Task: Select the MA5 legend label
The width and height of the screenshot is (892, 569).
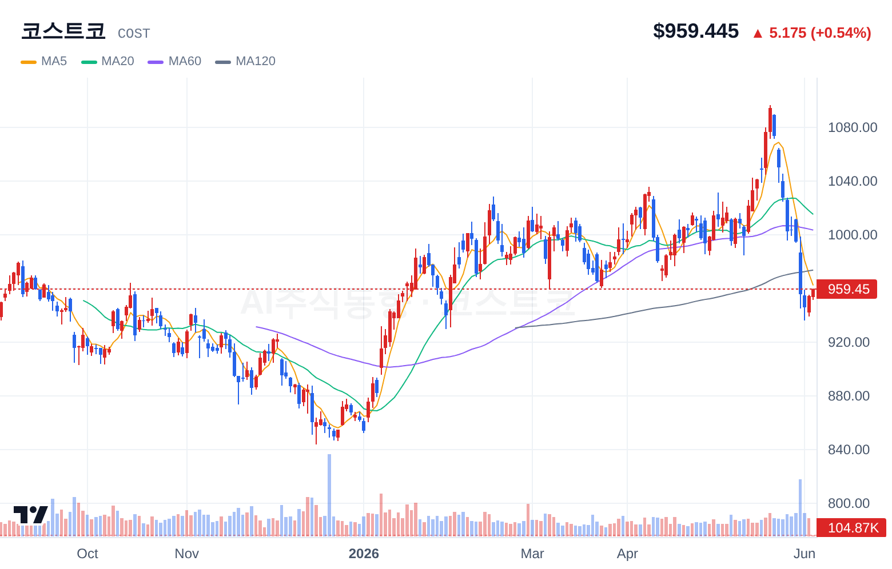Action: point(54,61)
